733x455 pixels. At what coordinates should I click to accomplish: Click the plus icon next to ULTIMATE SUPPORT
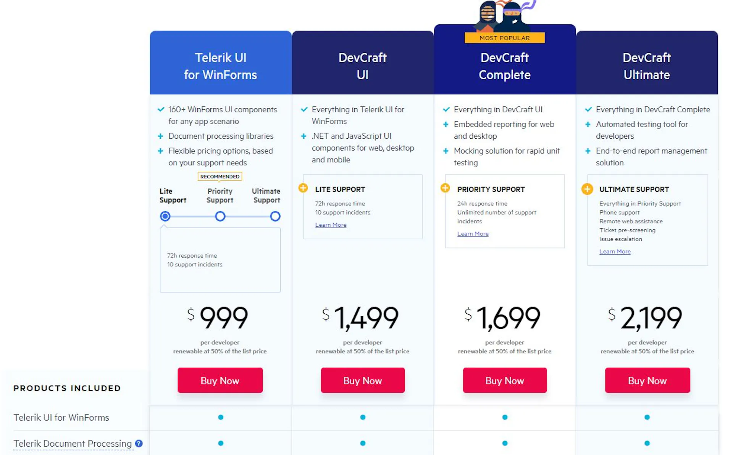coord(587,189)
